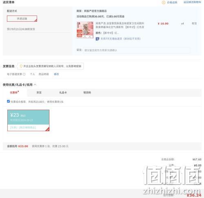Collapse the 使用优惠/礼品卡/抵用 section
The width and height of the screenshot is (204, 198).
pos(35,85)
